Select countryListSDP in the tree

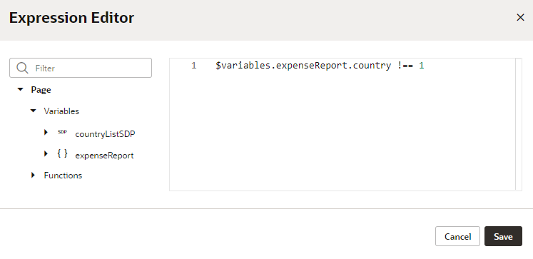pyautogui.click(x=105, y=134)
